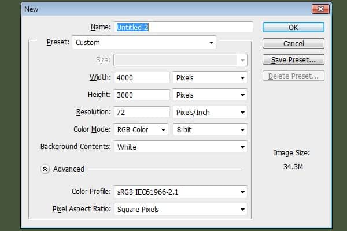Open the Resolution units Pixels/Inch dropdown

point(210,112)
